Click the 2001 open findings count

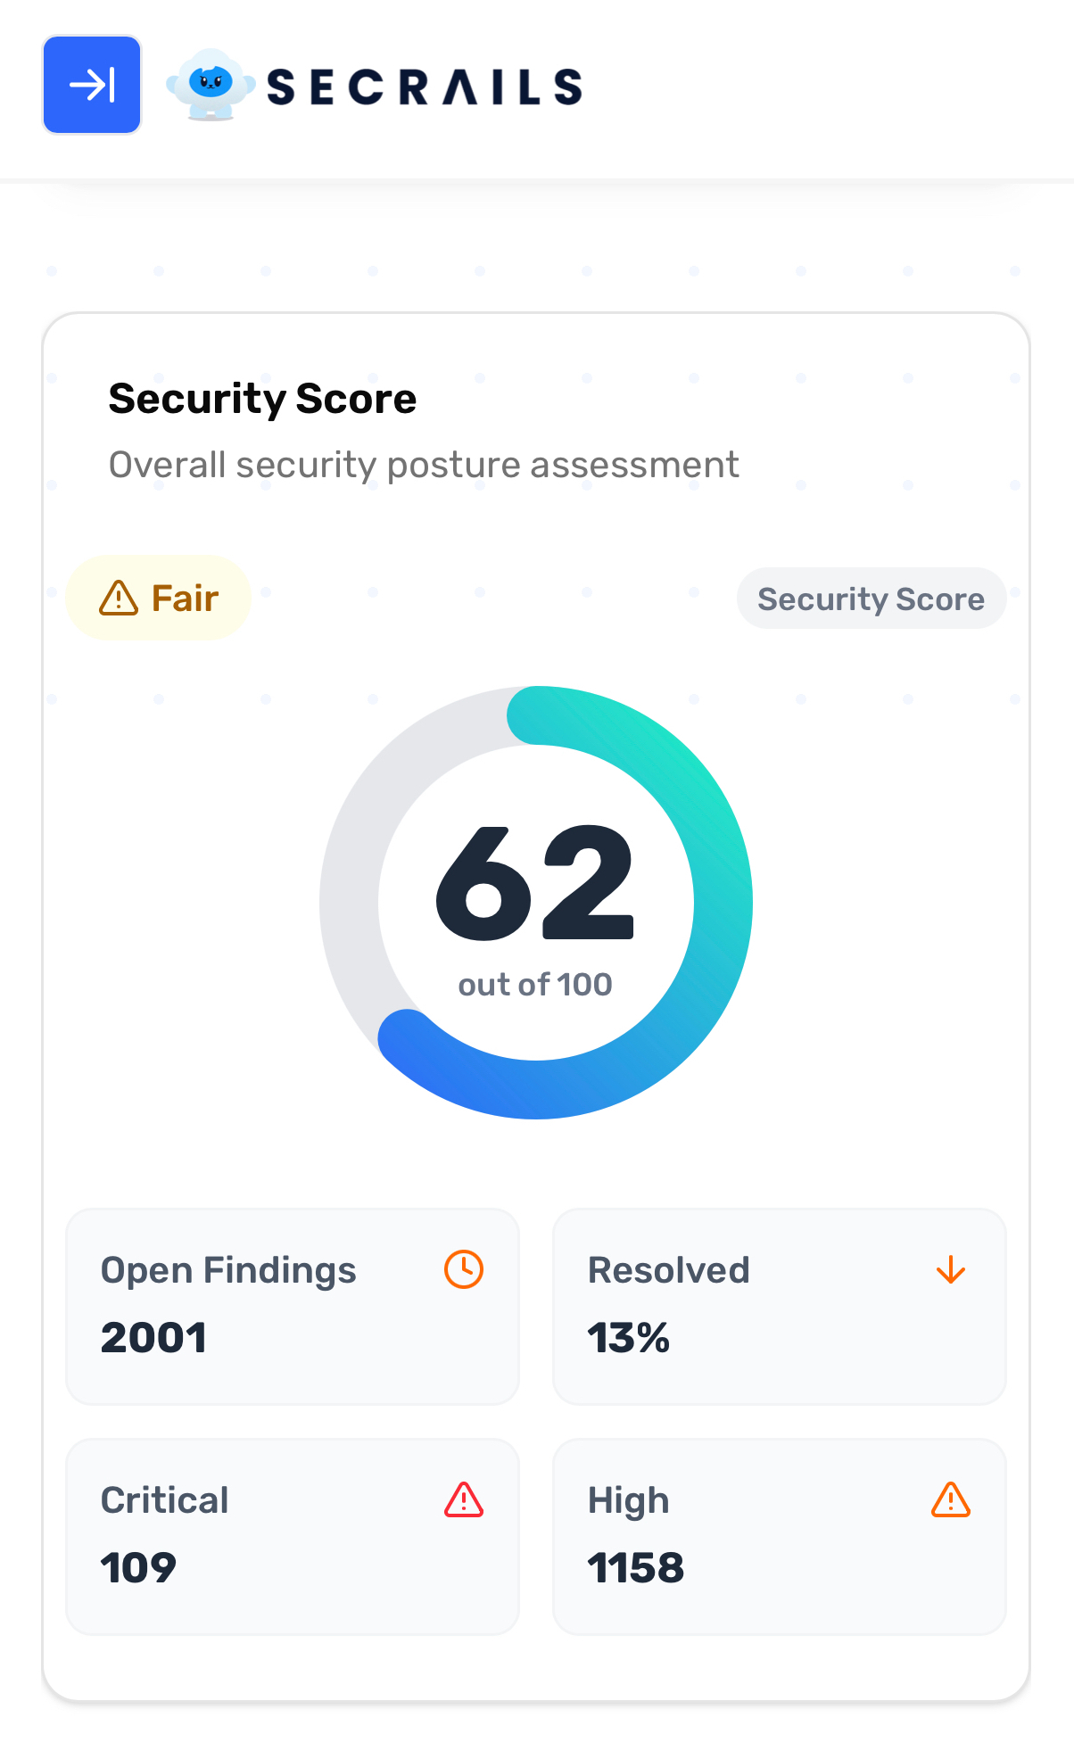153,1338
